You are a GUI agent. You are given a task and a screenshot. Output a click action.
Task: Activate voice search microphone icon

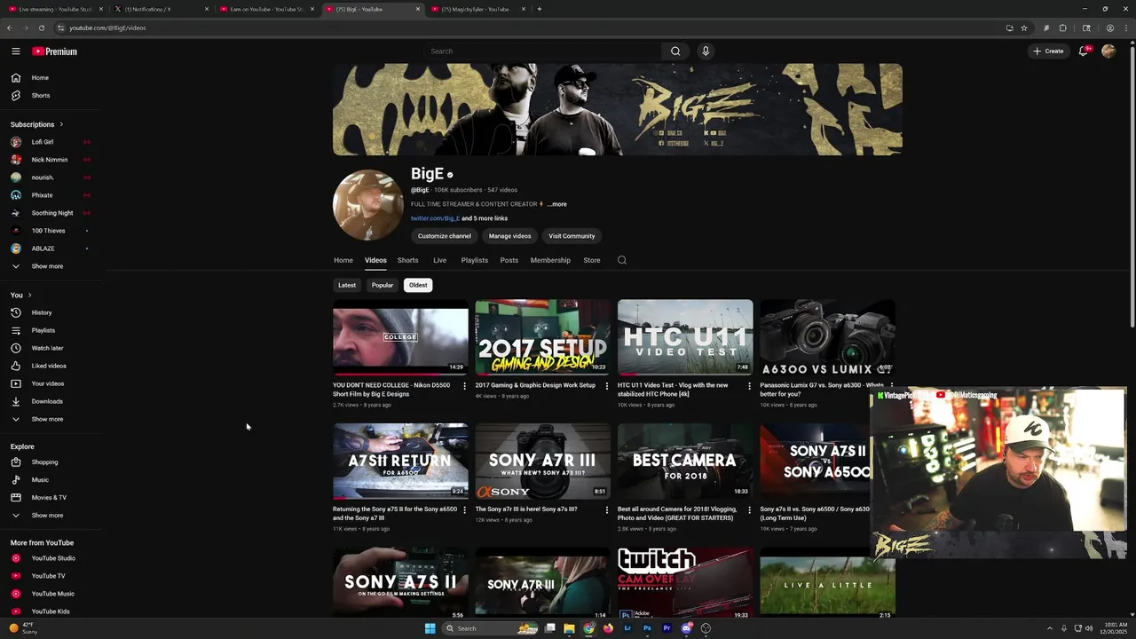[x=706, y=51]
